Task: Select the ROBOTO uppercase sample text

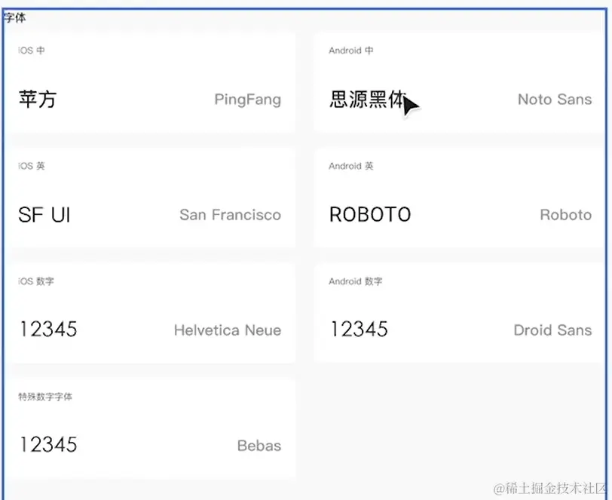Action: pos(370,215)
